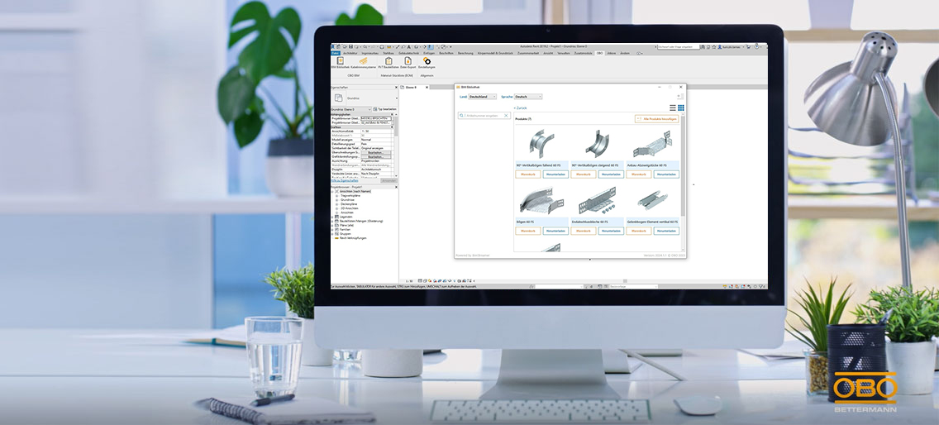Click the Kabelrinnensysteme ribbon icon

[x=363, y=61]
